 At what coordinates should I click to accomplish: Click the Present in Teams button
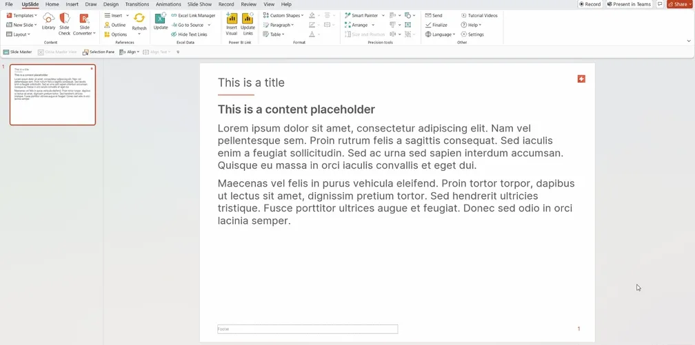click(x=629, y=4)
